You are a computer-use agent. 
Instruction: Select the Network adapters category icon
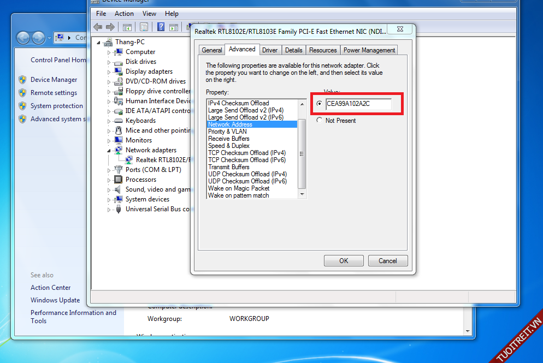[x=119, y=150]
